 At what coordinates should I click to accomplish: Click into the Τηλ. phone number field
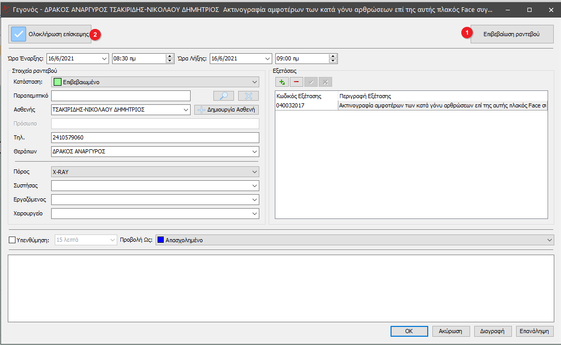coord(155,137)
